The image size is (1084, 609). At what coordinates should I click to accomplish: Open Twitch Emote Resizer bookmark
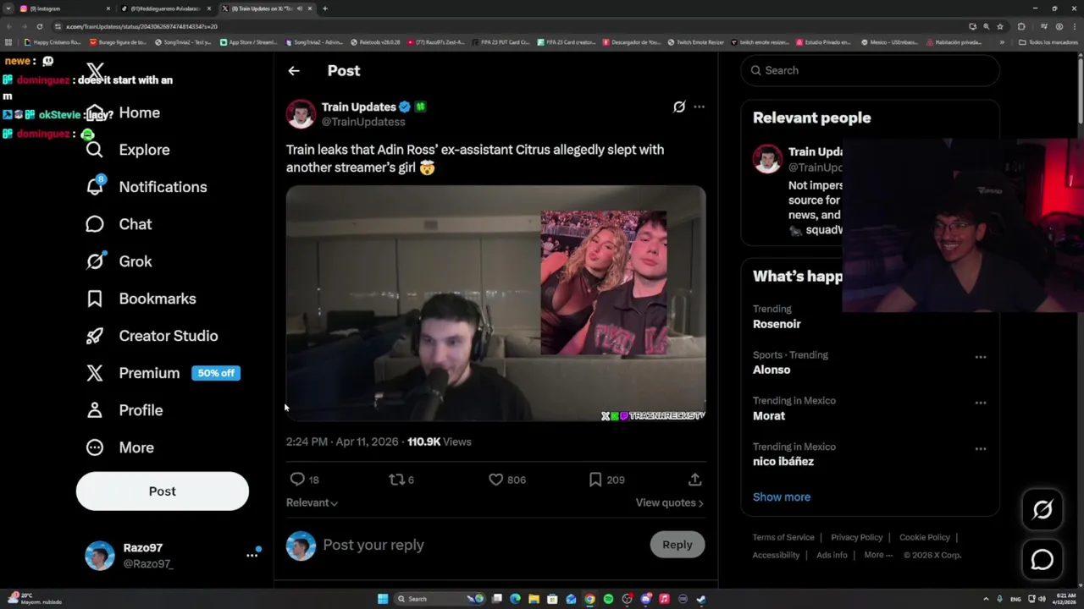(696, 41)
